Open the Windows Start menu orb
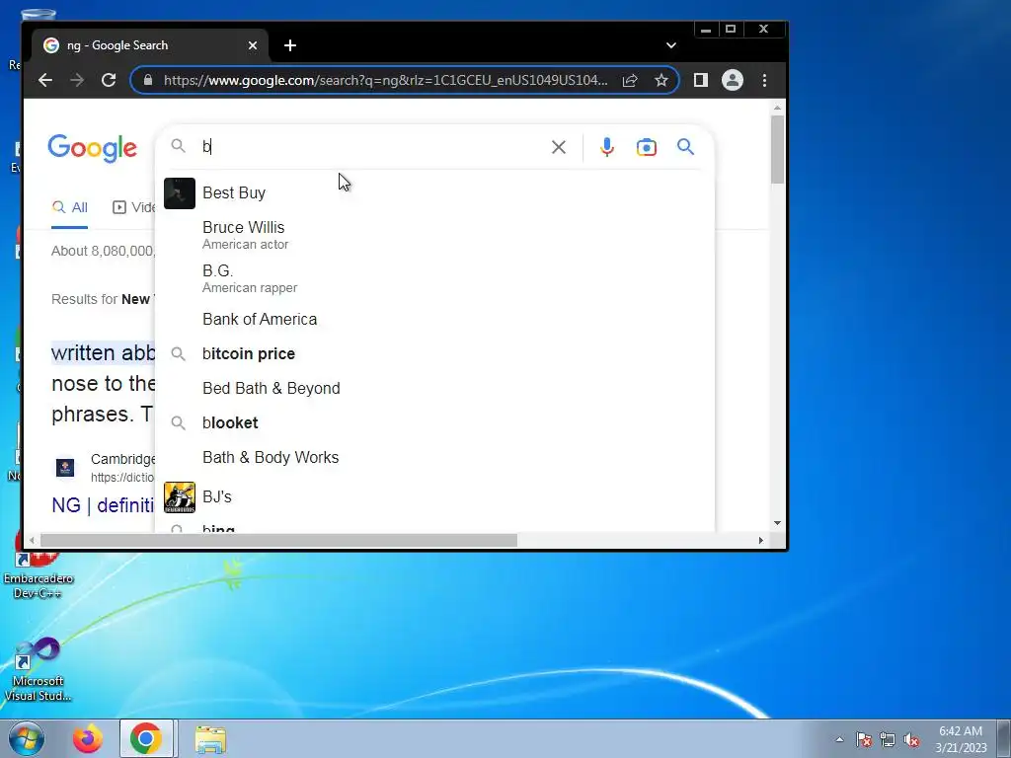The width and height of the screenshot is (1011, 758). pyautogui.click(x=27, y=738)
